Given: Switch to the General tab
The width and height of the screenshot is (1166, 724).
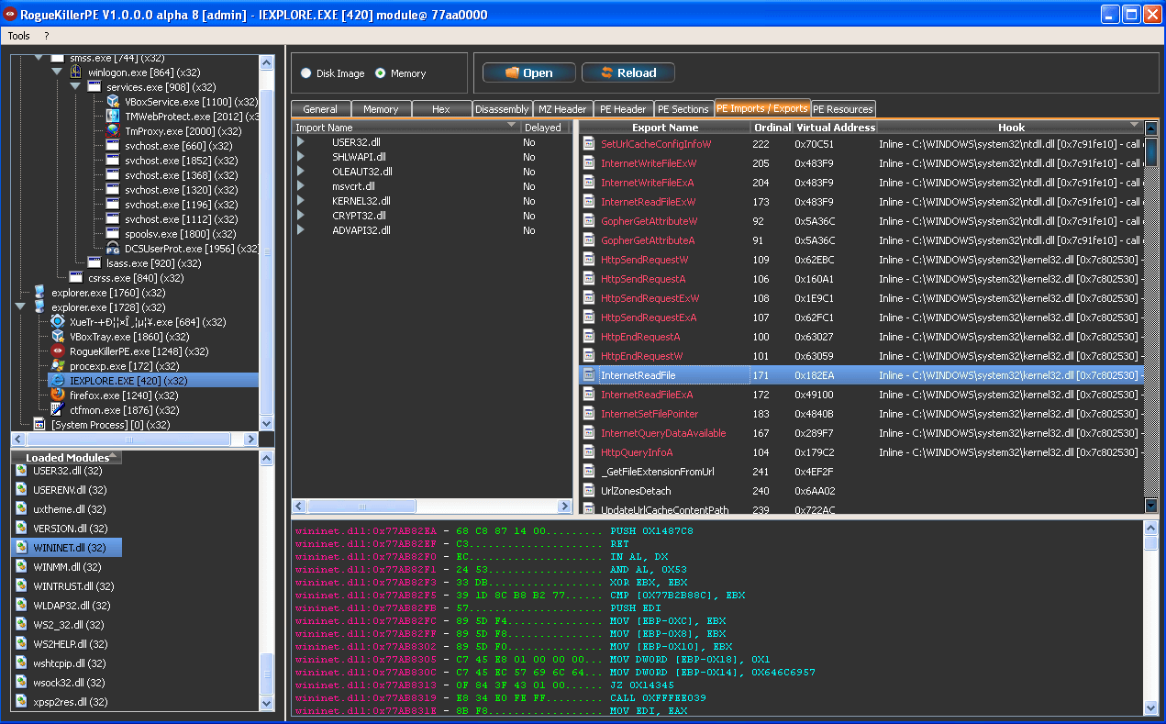Looking at the screenshot, I should click(x=321, y=109).
